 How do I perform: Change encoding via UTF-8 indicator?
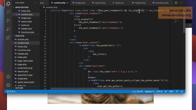point(159,92)
